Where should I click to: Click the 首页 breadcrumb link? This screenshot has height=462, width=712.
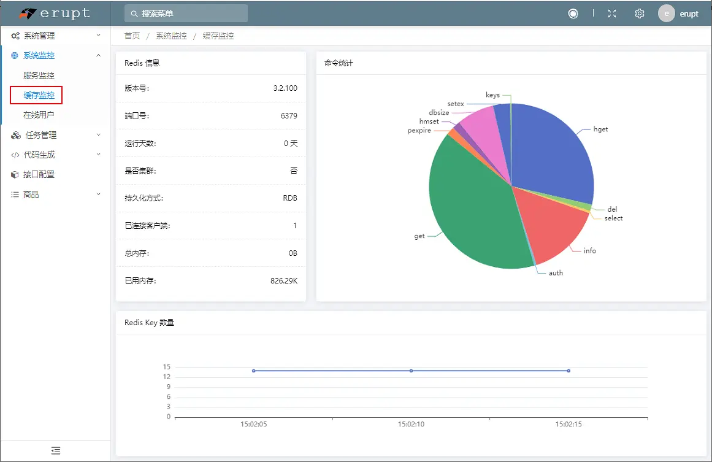click(132, 36)
